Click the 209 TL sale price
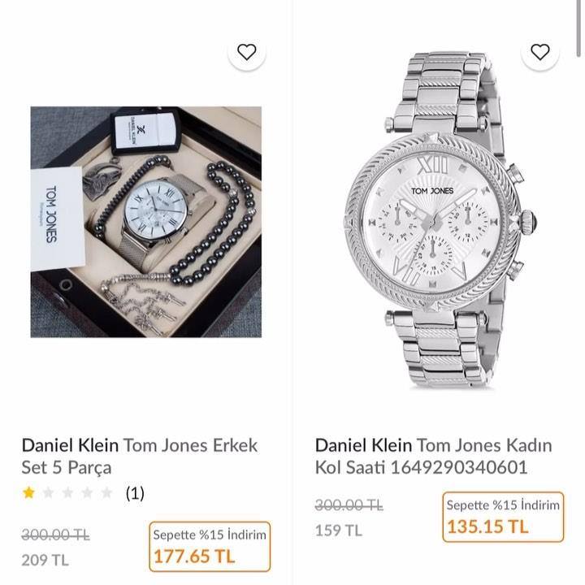Screen dimensions: 585x585 (x=45, y=560)
